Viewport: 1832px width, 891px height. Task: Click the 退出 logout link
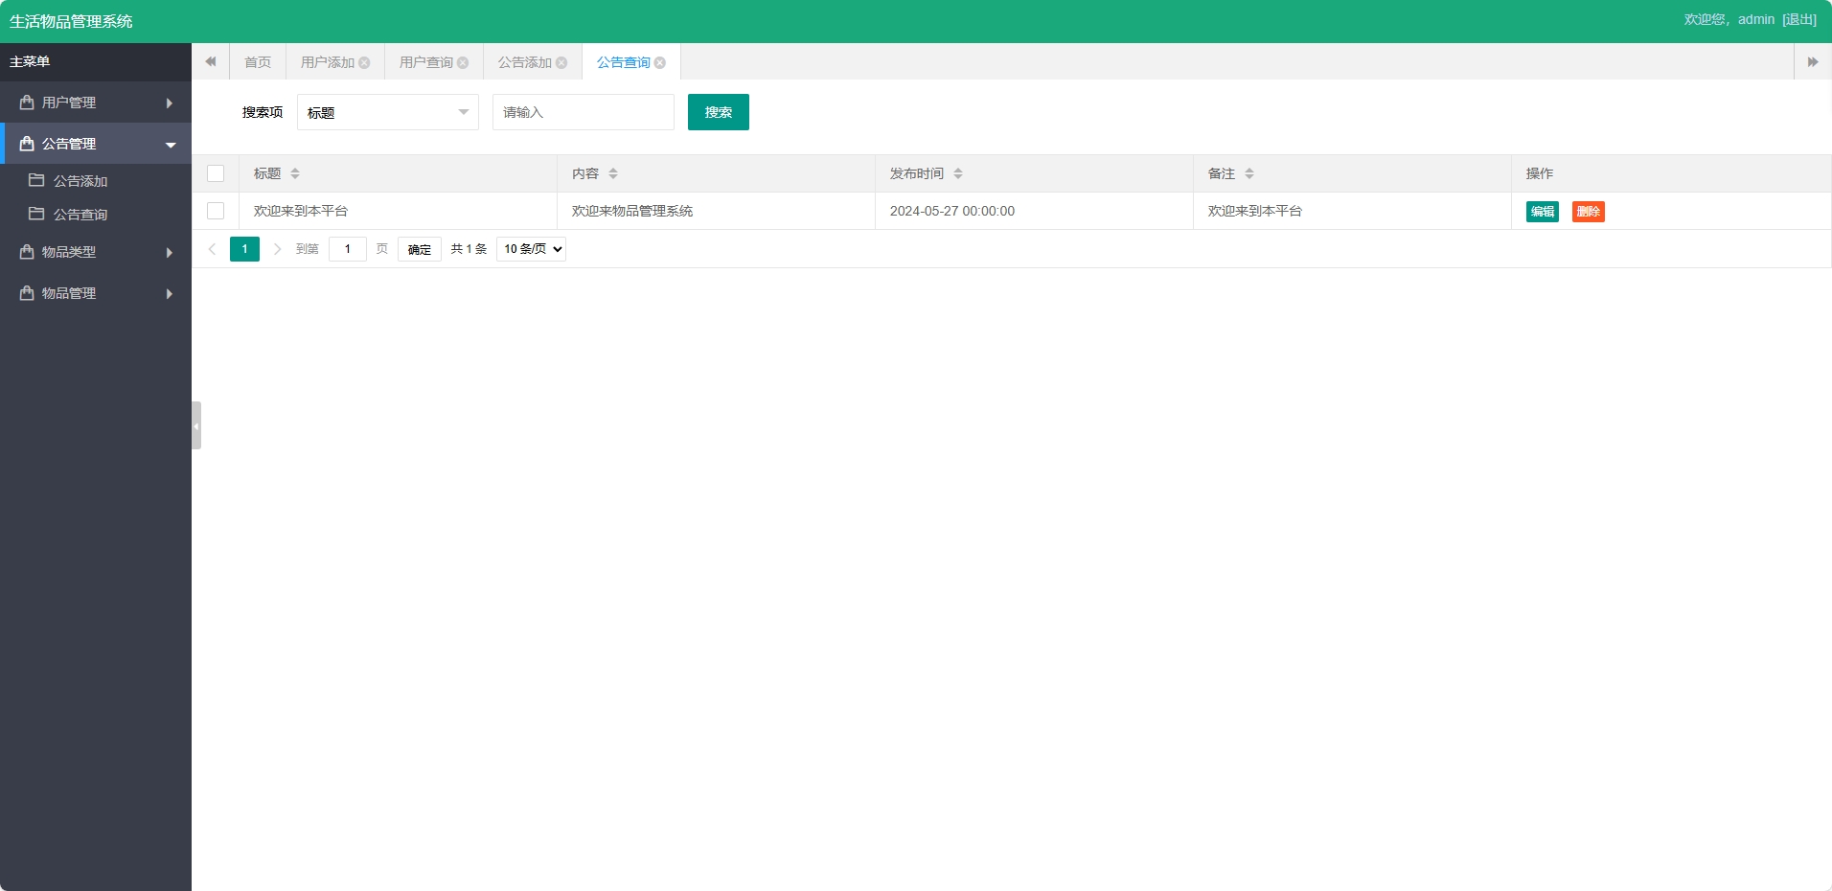tap(1798, 18)
